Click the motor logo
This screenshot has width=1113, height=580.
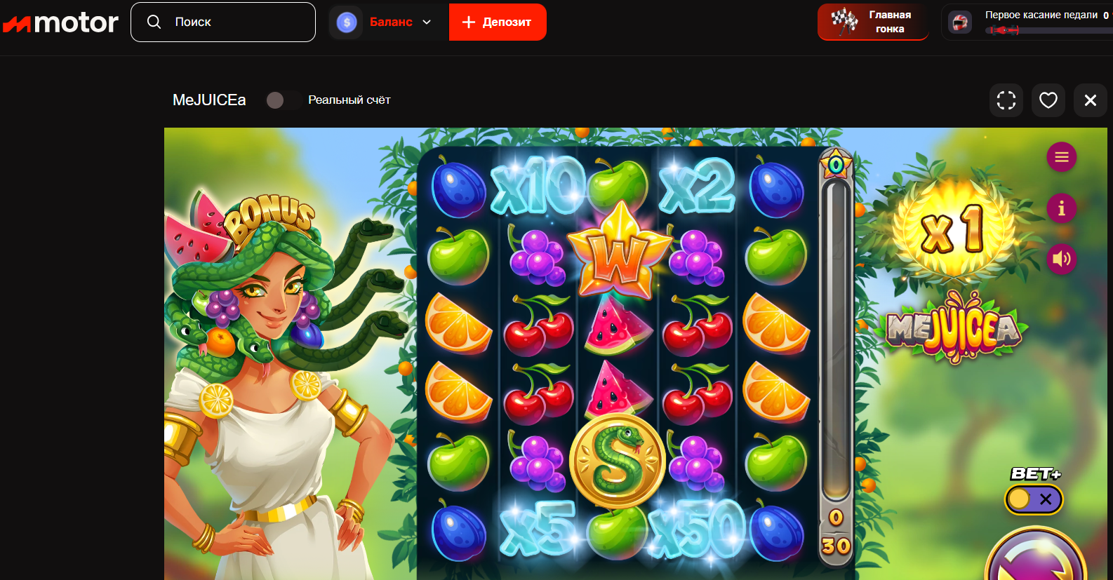pyautogui.click(x=60, y=23)
